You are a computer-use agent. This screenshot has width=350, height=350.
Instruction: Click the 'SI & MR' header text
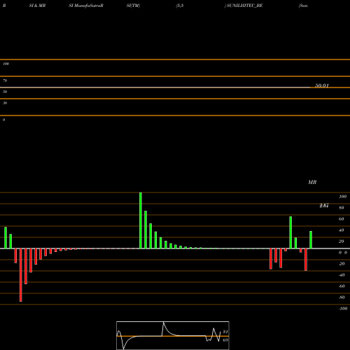pos(37,6)
